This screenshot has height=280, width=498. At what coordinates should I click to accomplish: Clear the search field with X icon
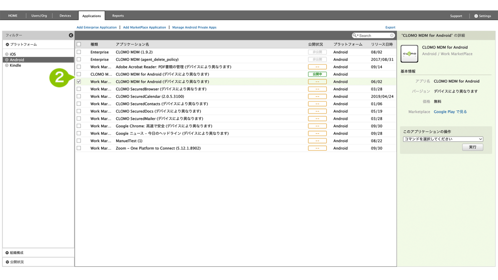(x=392, y=35)
